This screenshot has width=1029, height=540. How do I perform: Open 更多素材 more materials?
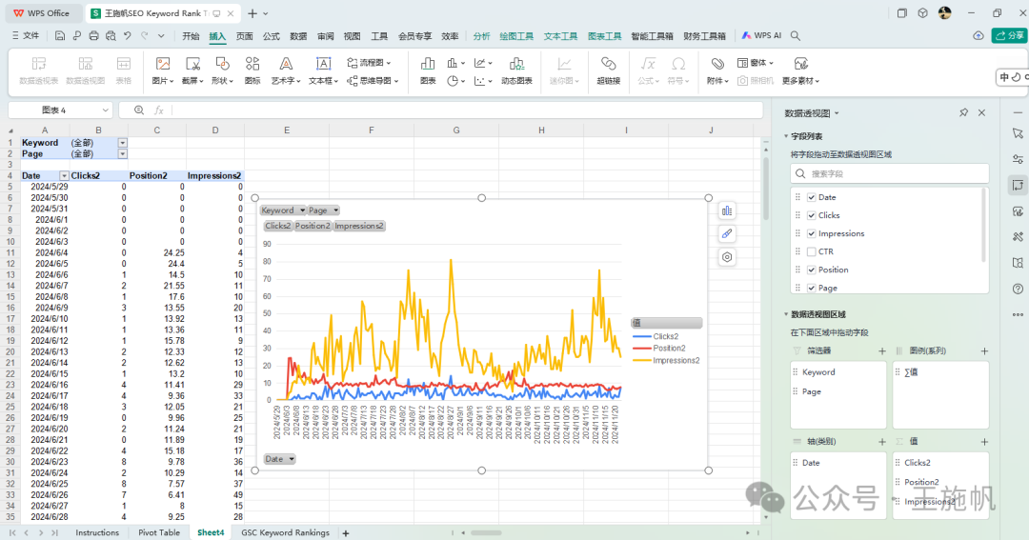pos(800,70)
